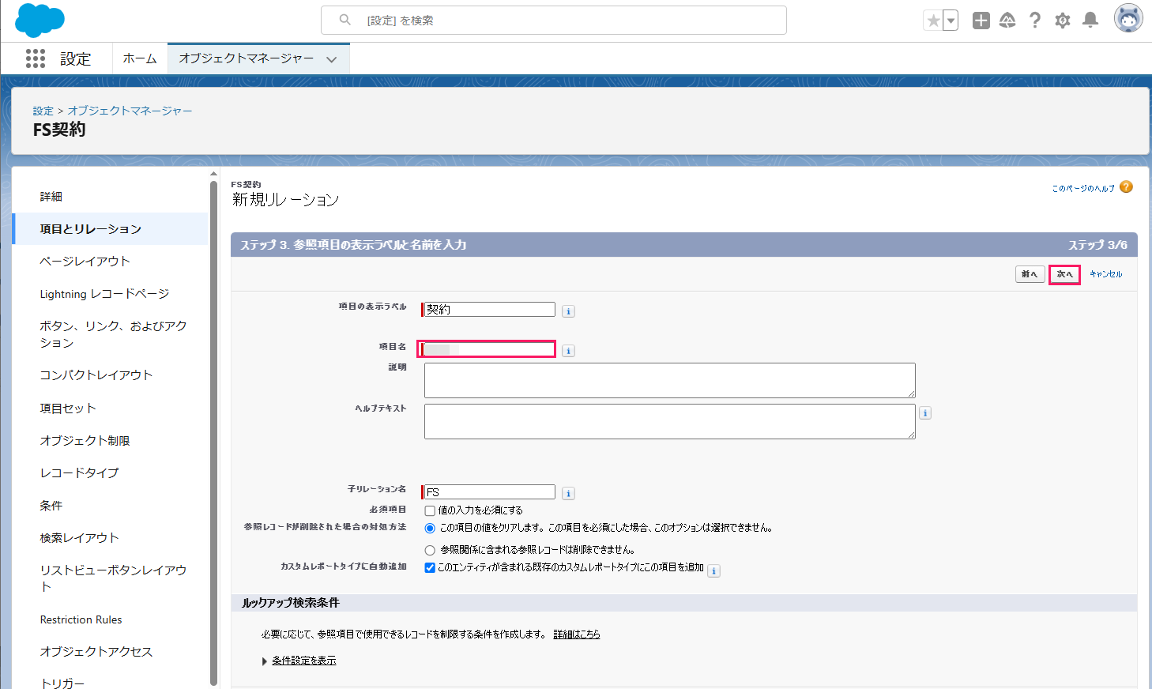Viewport: 1152px width, 689px height.
Task: Enable 値の入力を必須にする checkbox
Action: click(430, 511)
